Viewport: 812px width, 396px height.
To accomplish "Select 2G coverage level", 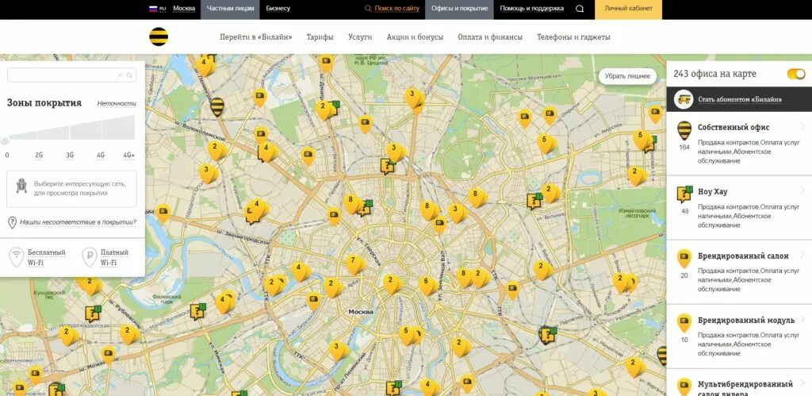I will point(39,155).
